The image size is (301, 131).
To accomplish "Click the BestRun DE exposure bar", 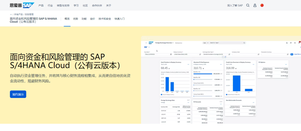I will (203, 79).
